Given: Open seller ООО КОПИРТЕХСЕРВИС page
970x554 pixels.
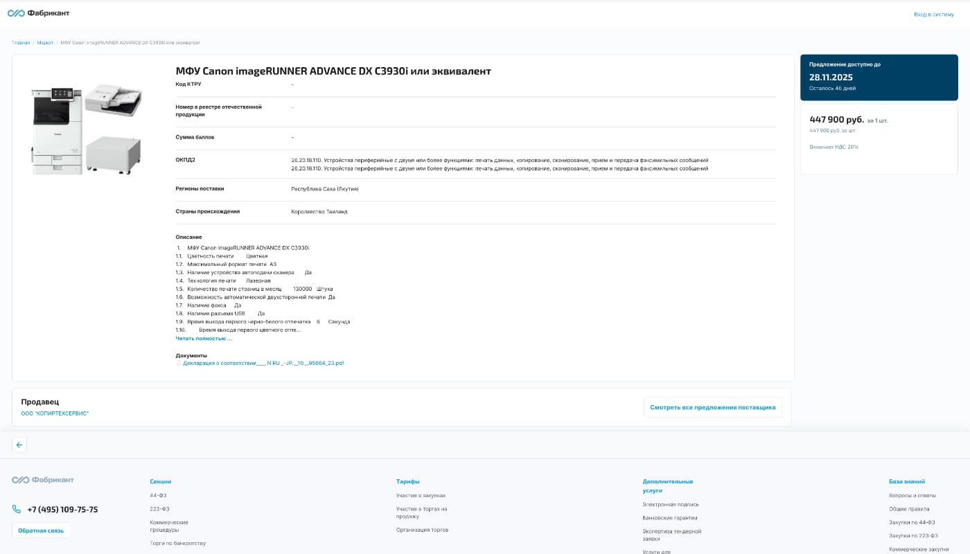Looking at the screenshot, I should pyautogui.click(x=55, y=413).
